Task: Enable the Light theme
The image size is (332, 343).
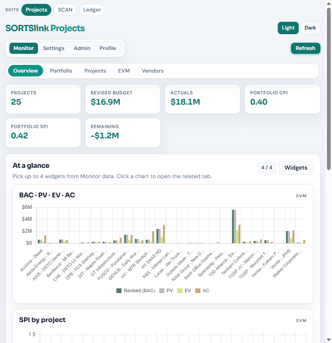Action: pyautogui.click(x=288, y=28)
